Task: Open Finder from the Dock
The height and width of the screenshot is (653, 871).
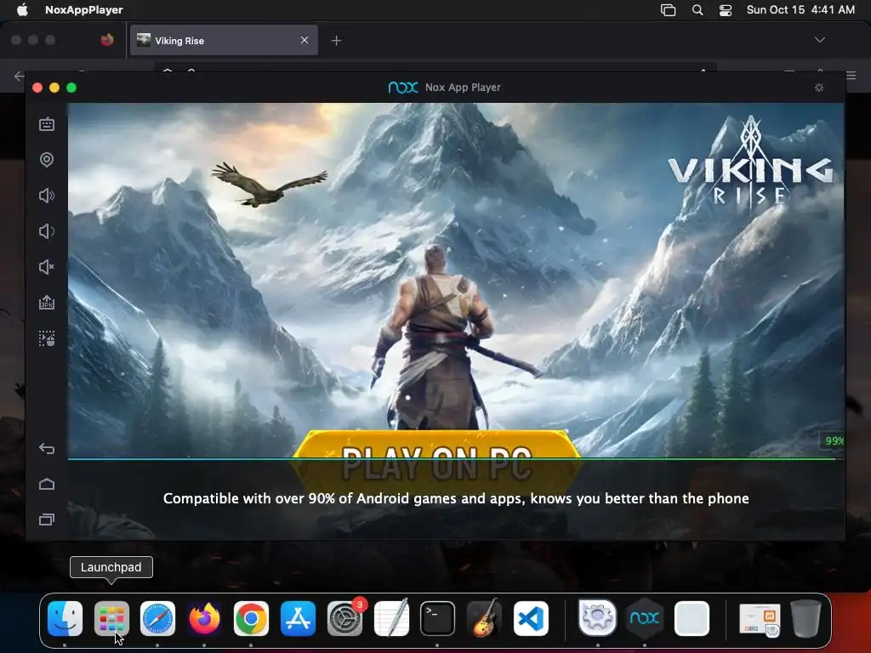Action: pyautogui.click(x=65, y=618)
